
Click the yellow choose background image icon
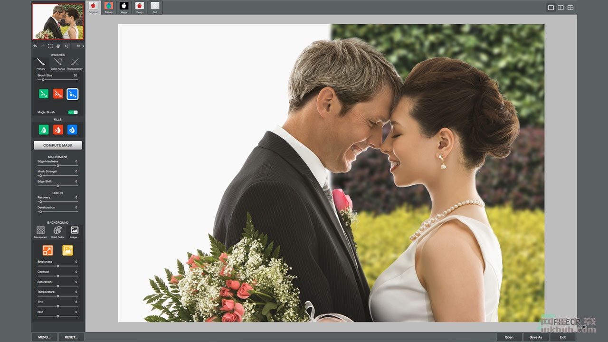(68, 250)
